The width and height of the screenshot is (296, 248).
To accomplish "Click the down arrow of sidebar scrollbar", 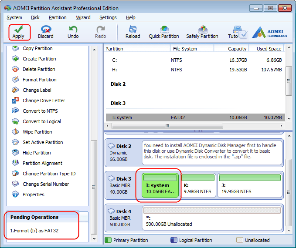I will coord(94,239).
